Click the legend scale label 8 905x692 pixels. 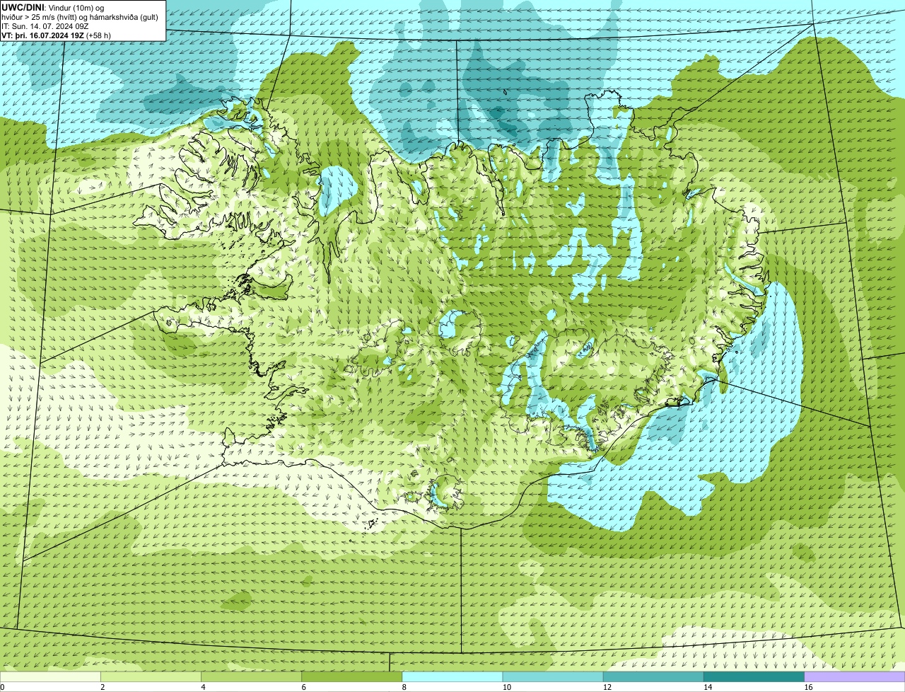tap(404, 687)
